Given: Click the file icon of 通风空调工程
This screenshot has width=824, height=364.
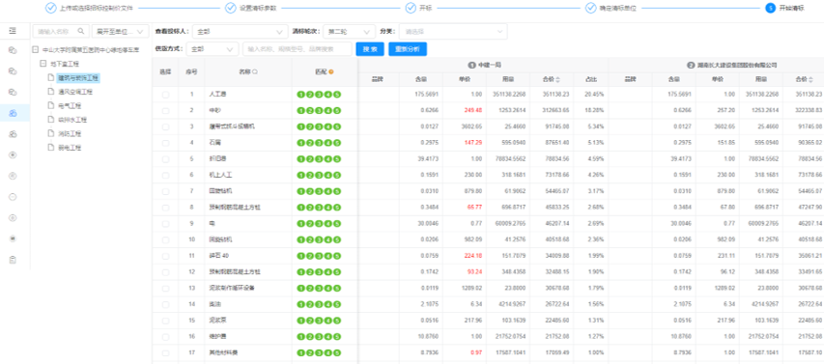Looking at the screenshot, I should click(x=51, y=92).
